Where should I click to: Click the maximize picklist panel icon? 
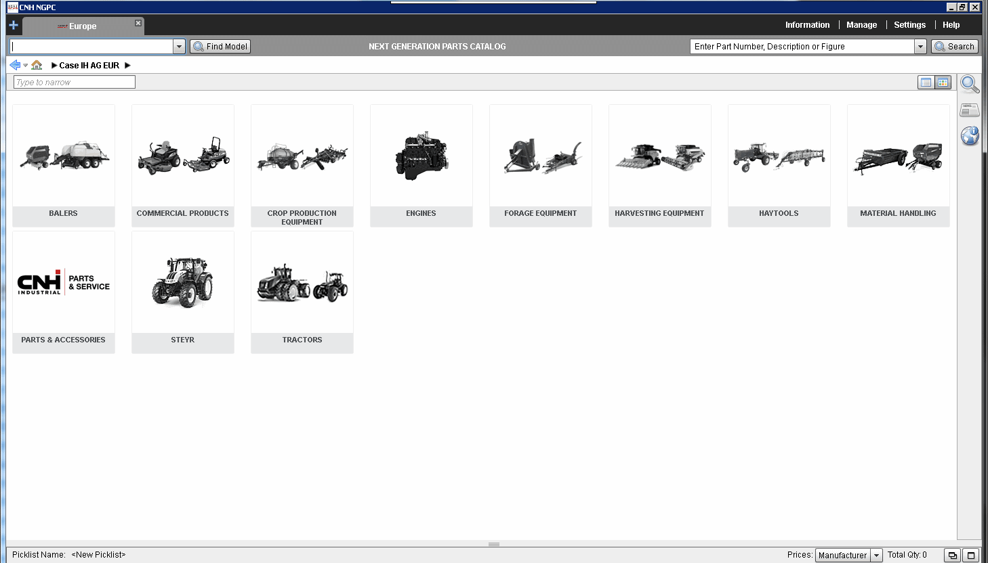pos(970,556)
